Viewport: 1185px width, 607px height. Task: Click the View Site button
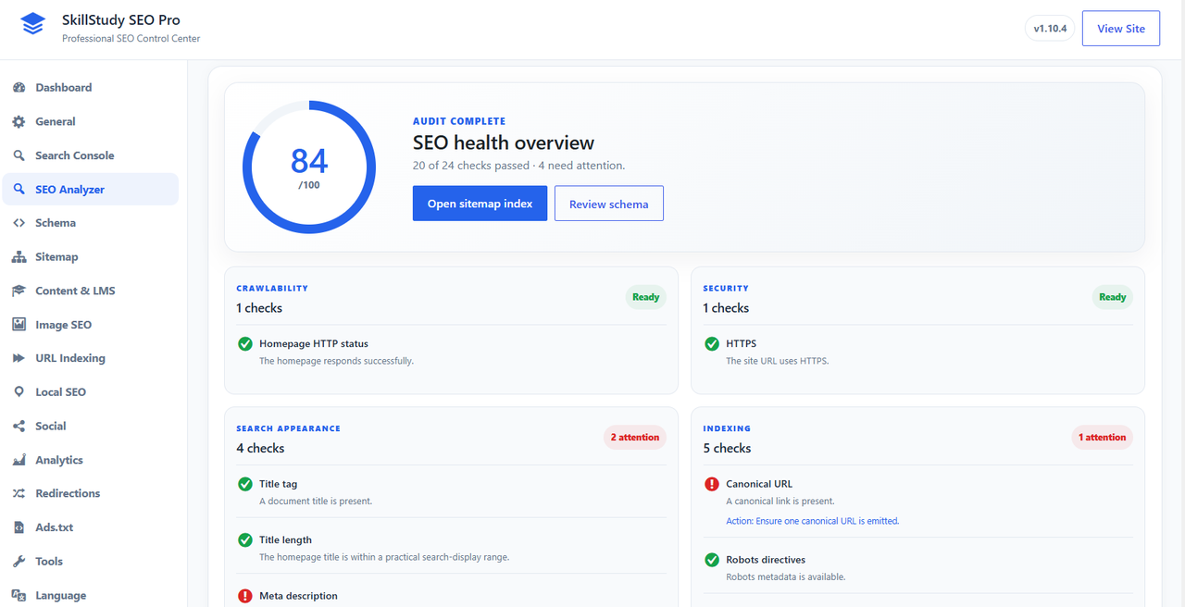tap(1121, 29)
